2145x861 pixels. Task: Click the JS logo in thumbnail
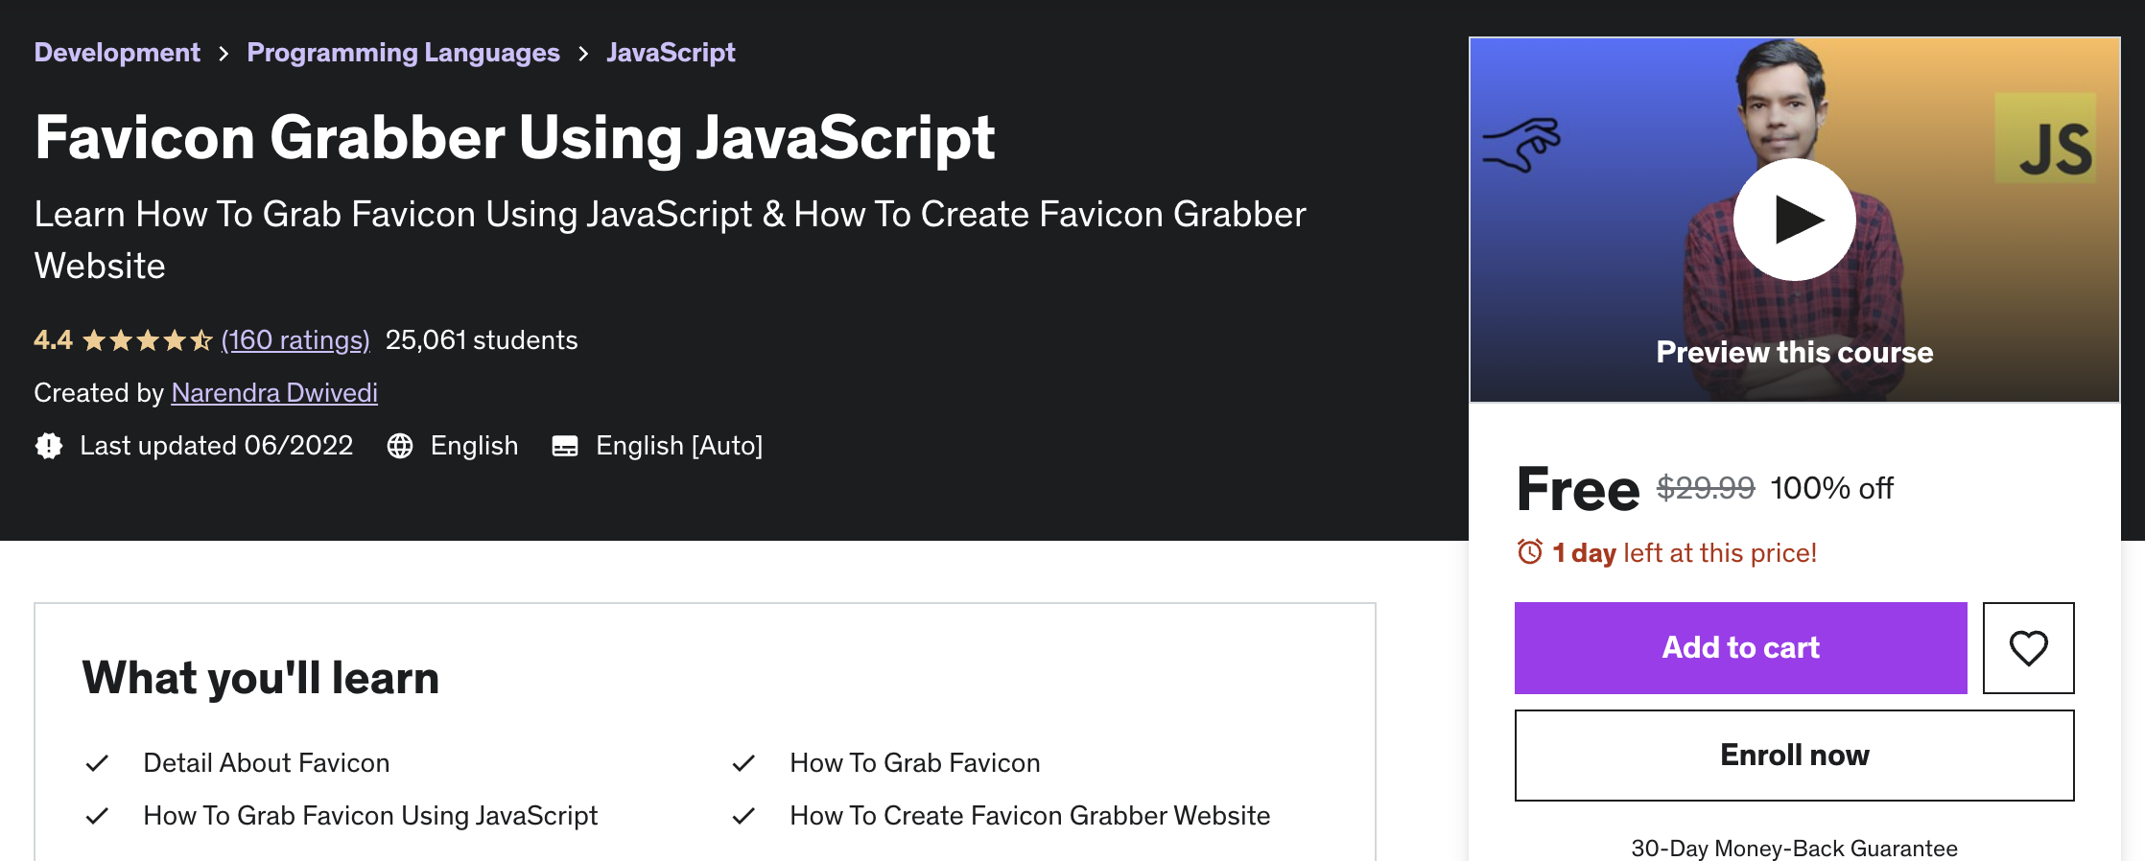2045,138
